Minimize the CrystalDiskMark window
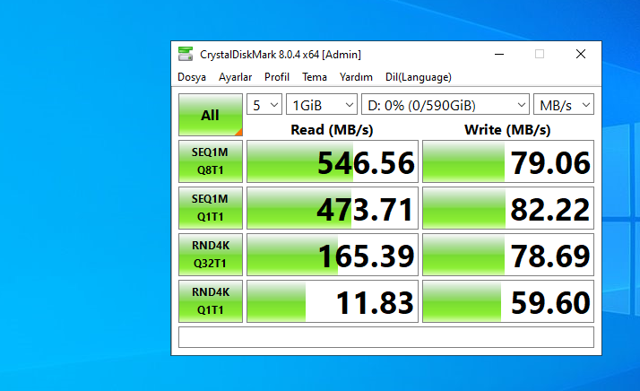 pos(499,54)
